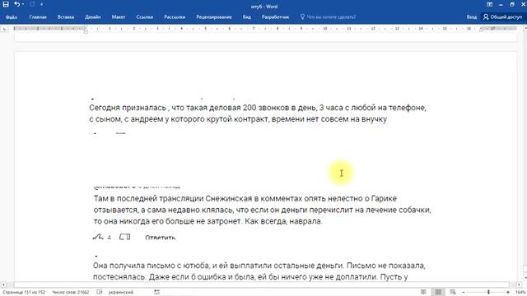527x296 pixels.
Task: Open the Рецензирование tab
Action: click(214, 16)
